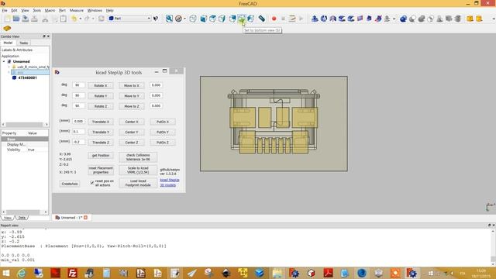
Task: Click the What's This help icon
Action: [156, 19]
